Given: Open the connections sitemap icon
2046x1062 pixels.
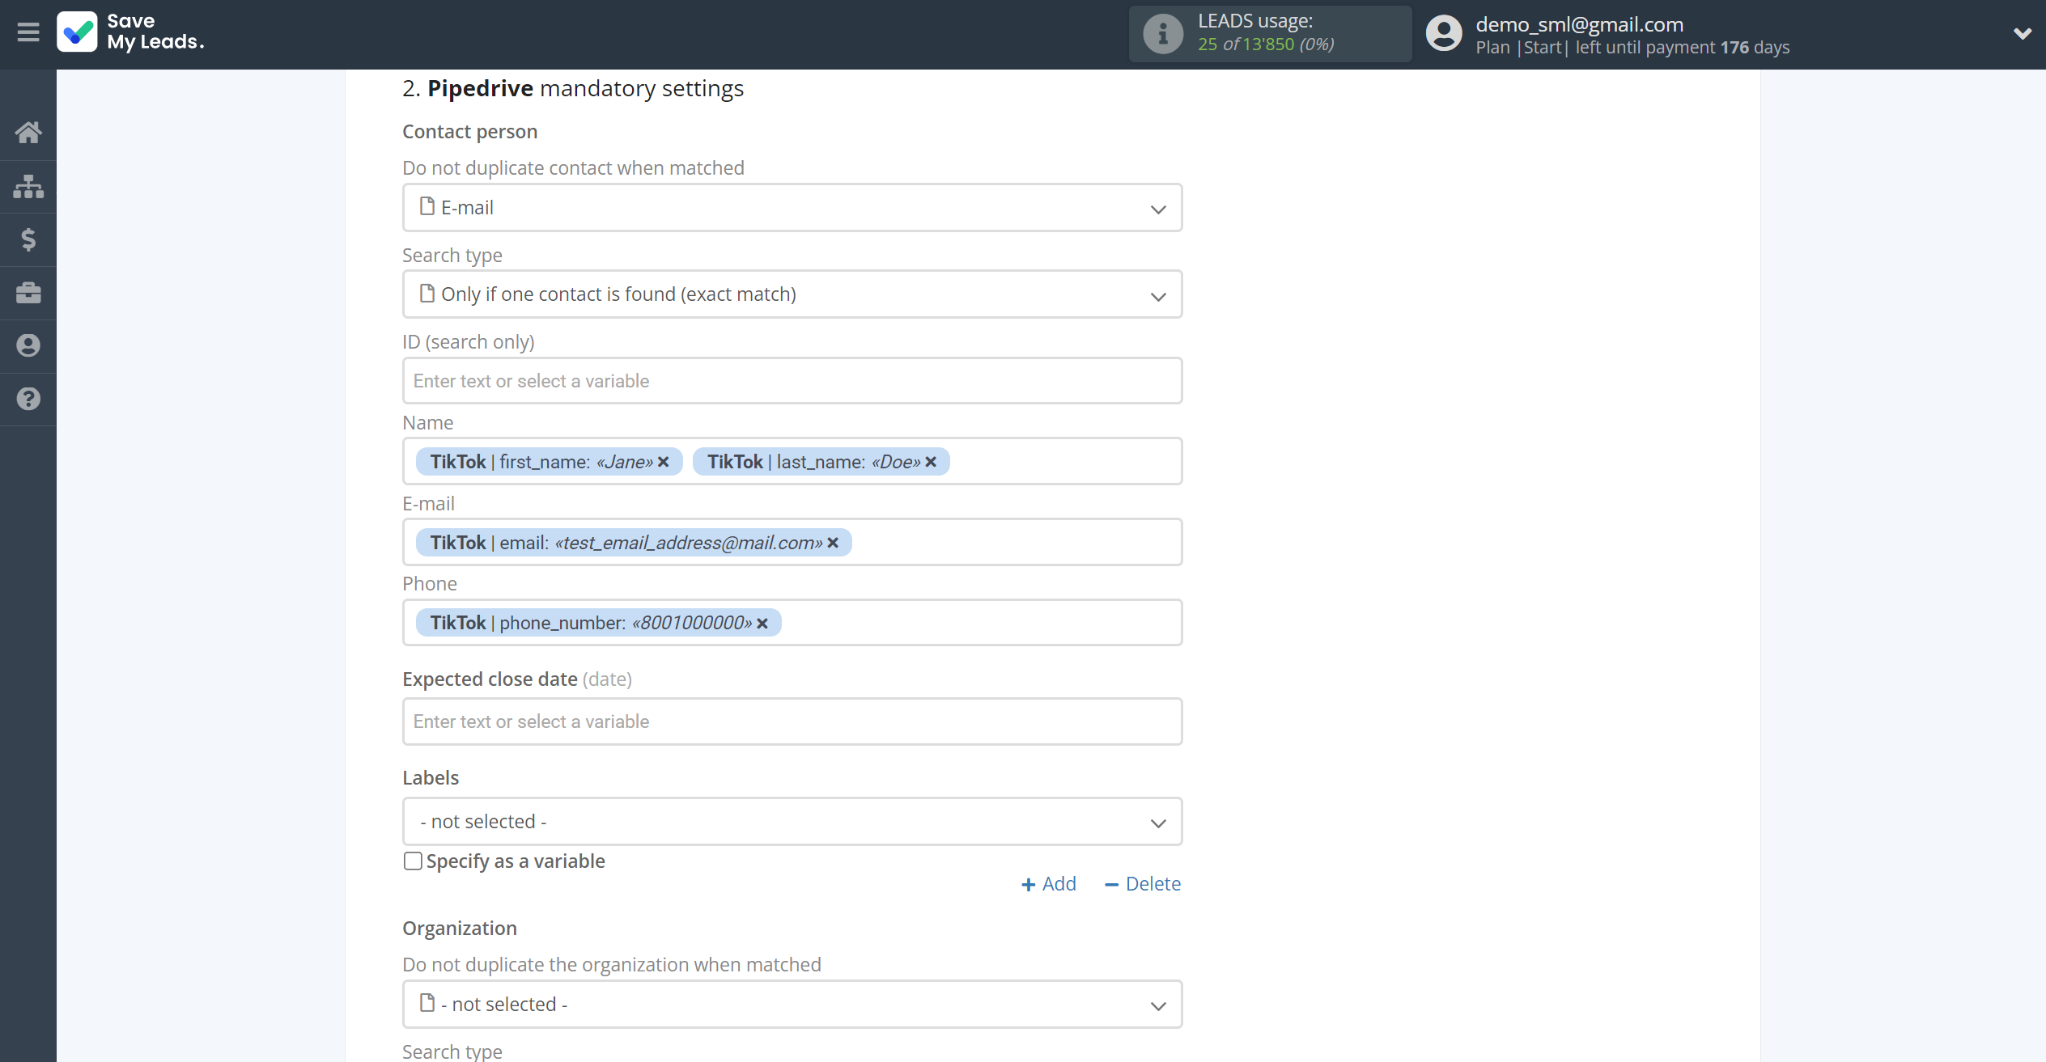Looking at the screenshot, I should tap(28, 186).
